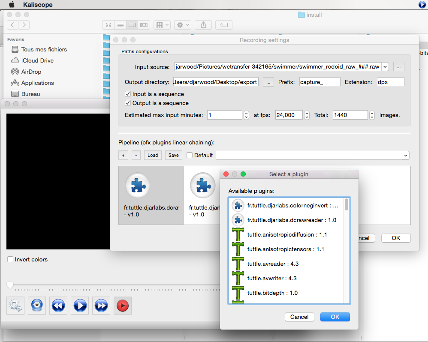This screenshot has height=342, width=428.
Task: Click the Output directory input field
Action: (x=216, y=82)
